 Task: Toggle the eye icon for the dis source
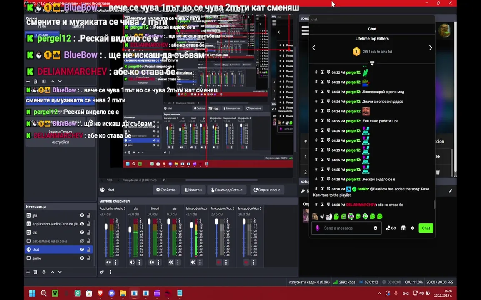click(x=82, y=232)
